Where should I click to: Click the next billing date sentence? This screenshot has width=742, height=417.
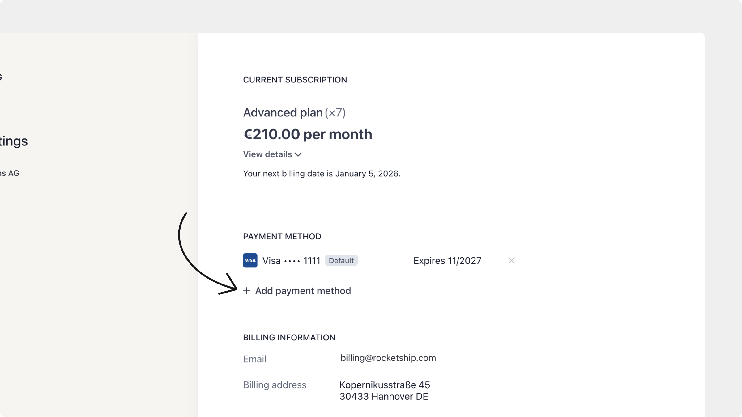(x=322, y=174)
